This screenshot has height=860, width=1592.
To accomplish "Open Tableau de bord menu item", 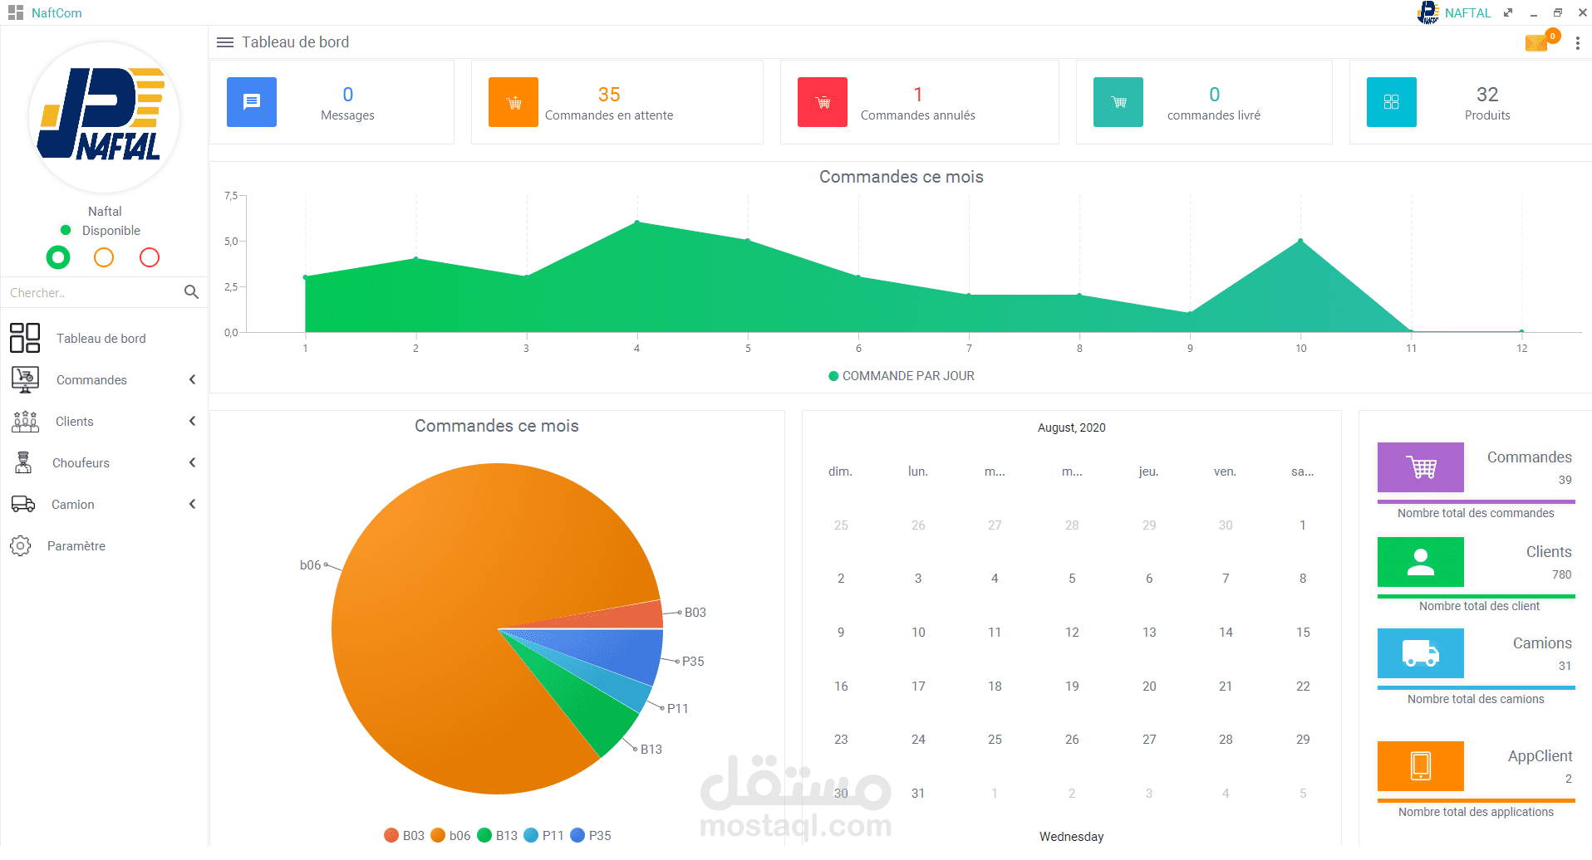I will (x=104, y=338).
